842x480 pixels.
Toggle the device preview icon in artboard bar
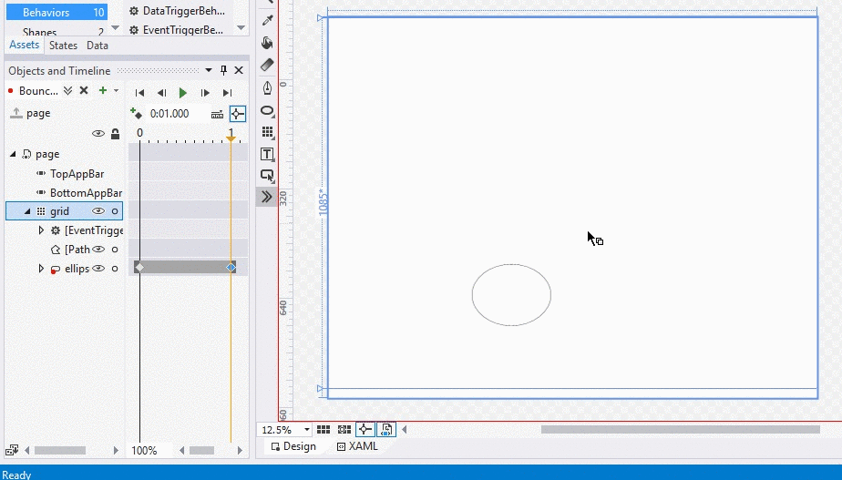(385, 429)
